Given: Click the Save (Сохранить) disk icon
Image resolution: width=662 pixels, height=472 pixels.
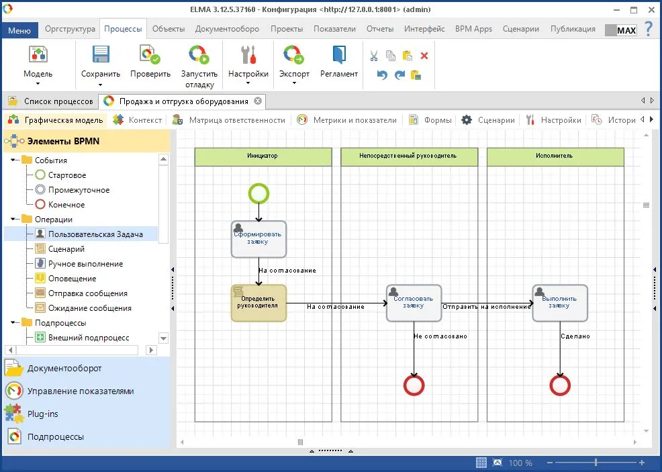Looking at the screenshot, I should [101, 55].
